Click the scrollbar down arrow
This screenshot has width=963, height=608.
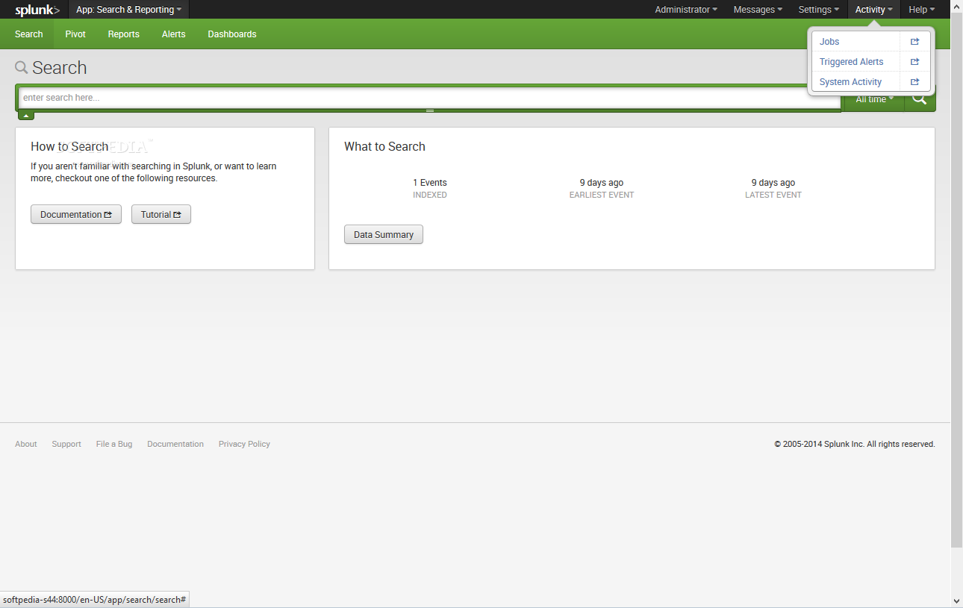[x=957, y=601]
